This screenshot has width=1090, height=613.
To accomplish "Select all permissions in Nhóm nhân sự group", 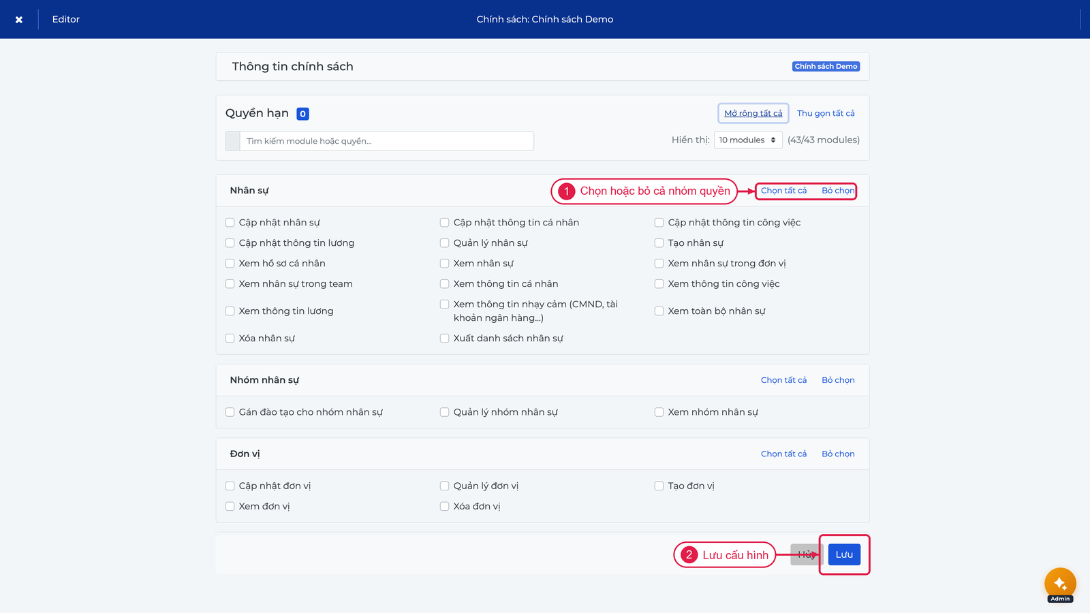I will [783, 380].
